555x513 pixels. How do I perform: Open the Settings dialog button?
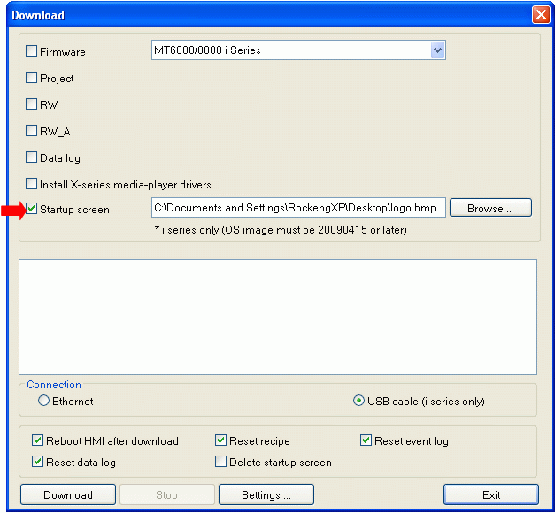click(266, 494)
